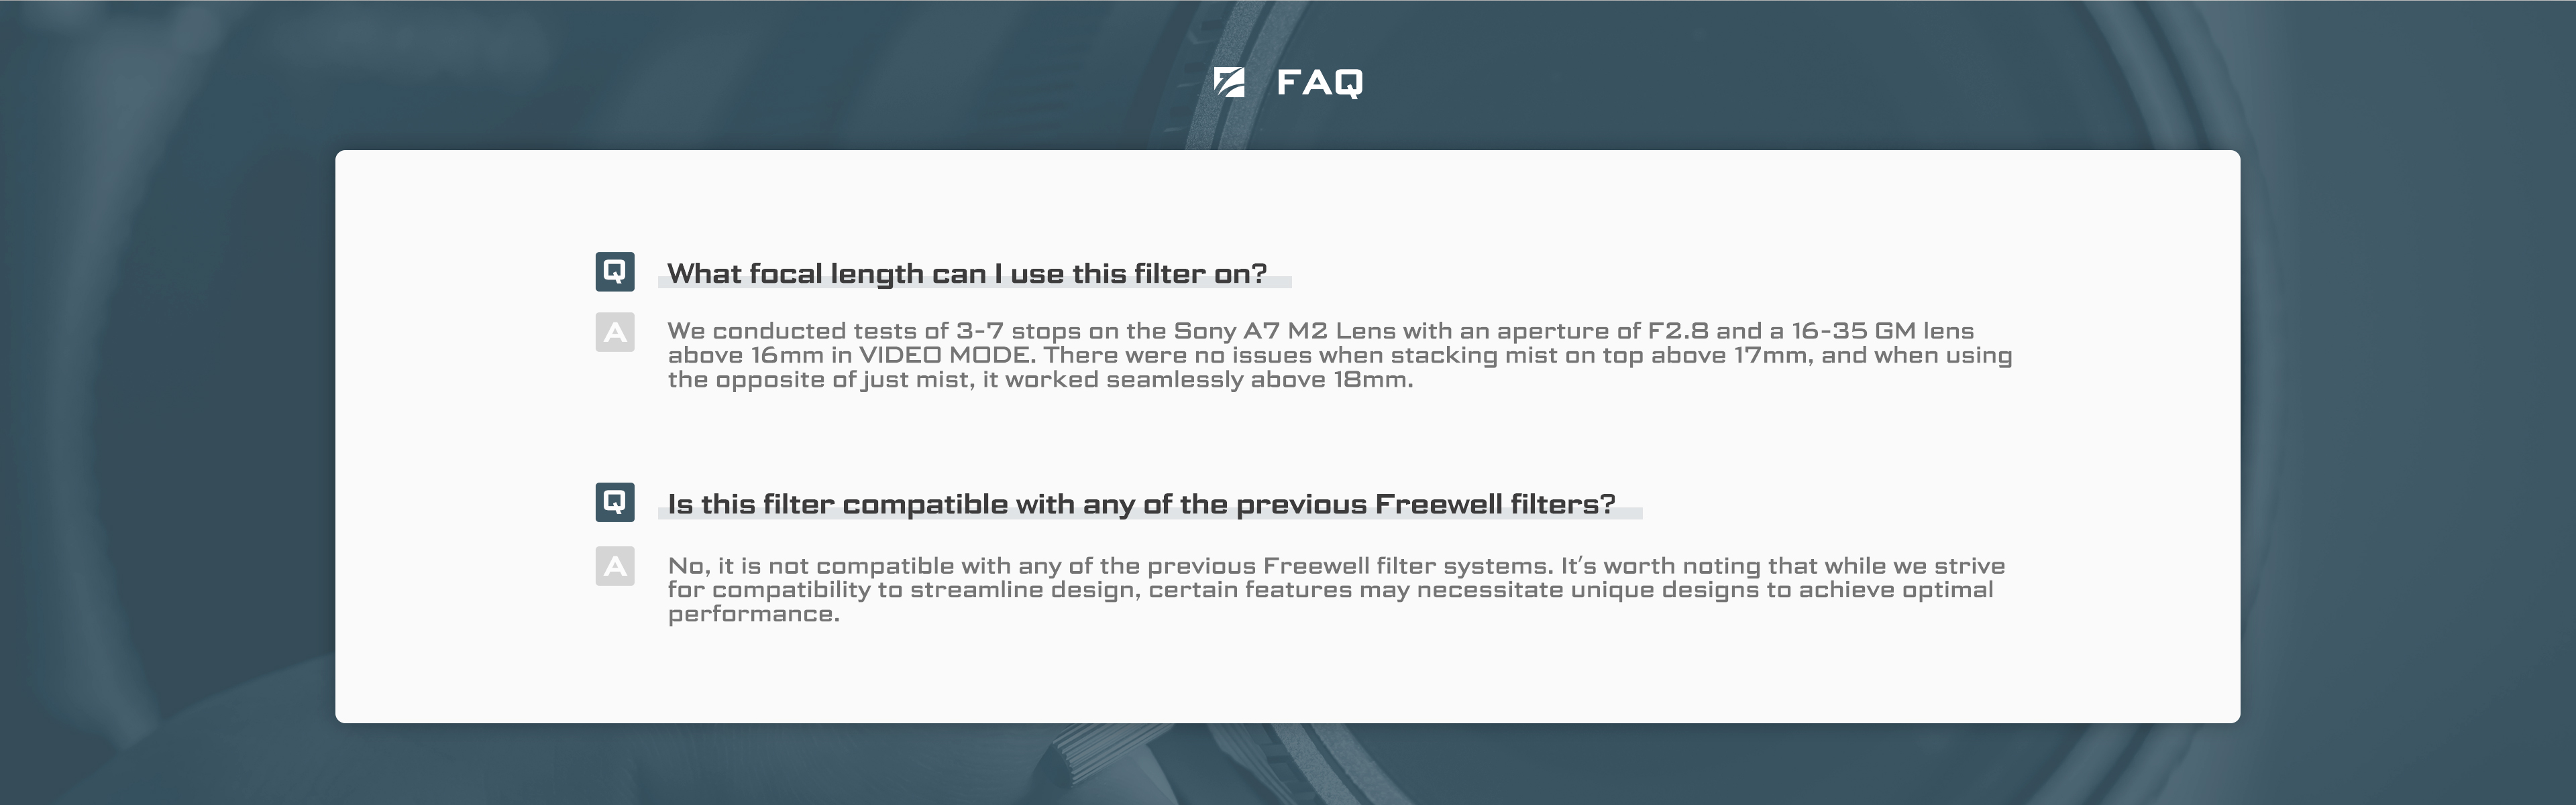Expand question about previous Freewell filters compatibility
2576x805 pixels.
(x=1141, y=504)
